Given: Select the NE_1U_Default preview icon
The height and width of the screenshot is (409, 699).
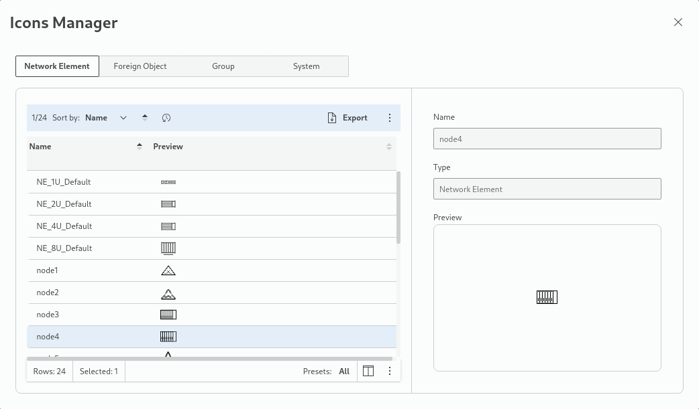Looking at the screenshot, I should 168,182.
